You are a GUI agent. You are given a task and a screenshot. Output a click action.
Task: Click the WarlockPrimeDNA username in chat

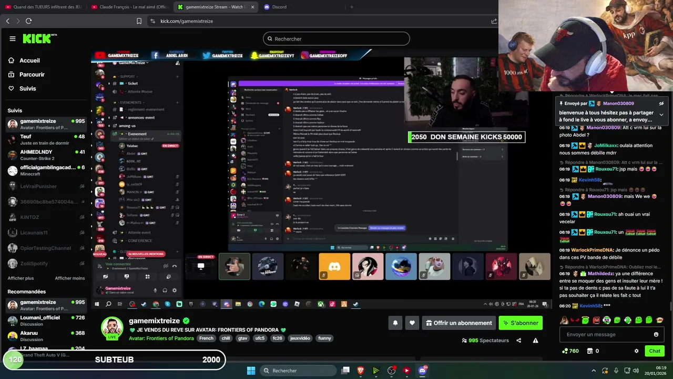[x=592, y=250]
